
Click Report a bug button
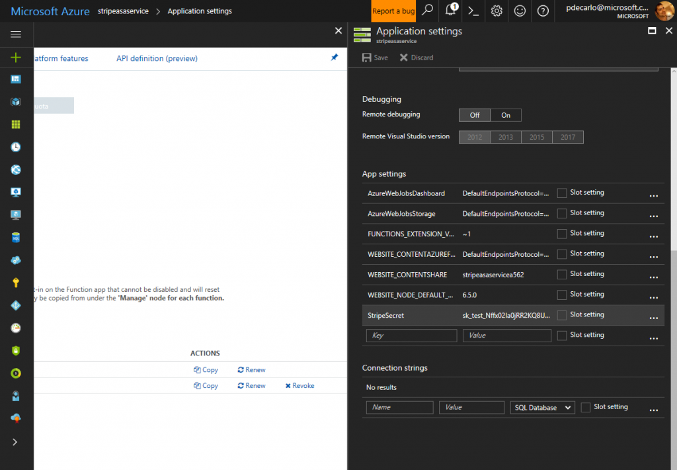(x=393, y=11)
